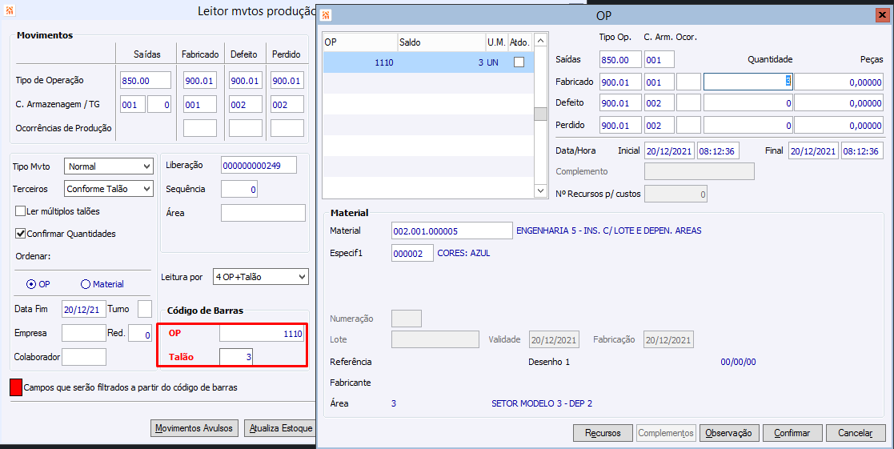Image resolution: width=894 pixels, height=449 pixels.
Task: Click the Data Fim field 20/12/21
Action: (x=83, y=310)
